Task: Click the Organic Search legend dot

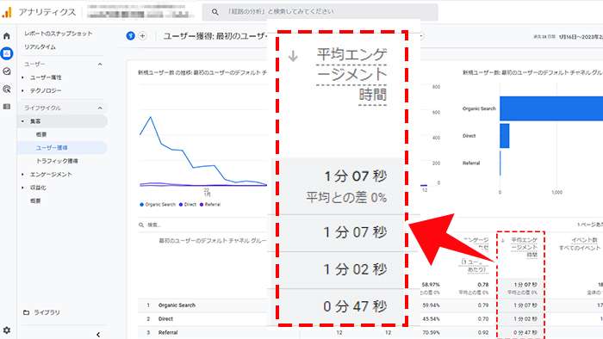Action: click(141, 205)
